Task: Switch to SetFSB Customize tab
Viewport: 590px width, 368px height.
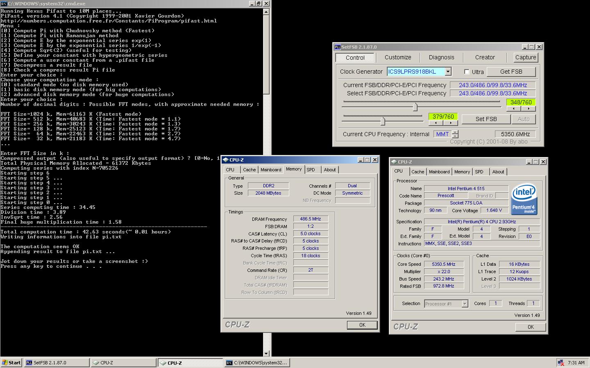Action: coord(398,57)
